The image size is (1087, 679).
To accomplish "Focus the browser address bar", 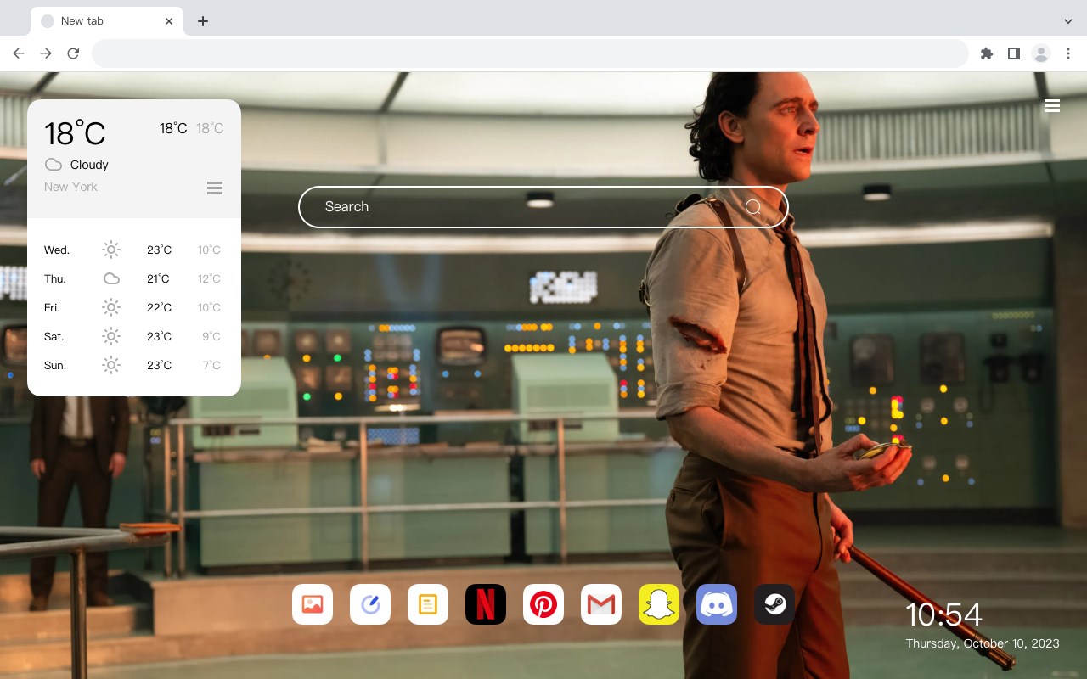I will [x=530, y=53].
